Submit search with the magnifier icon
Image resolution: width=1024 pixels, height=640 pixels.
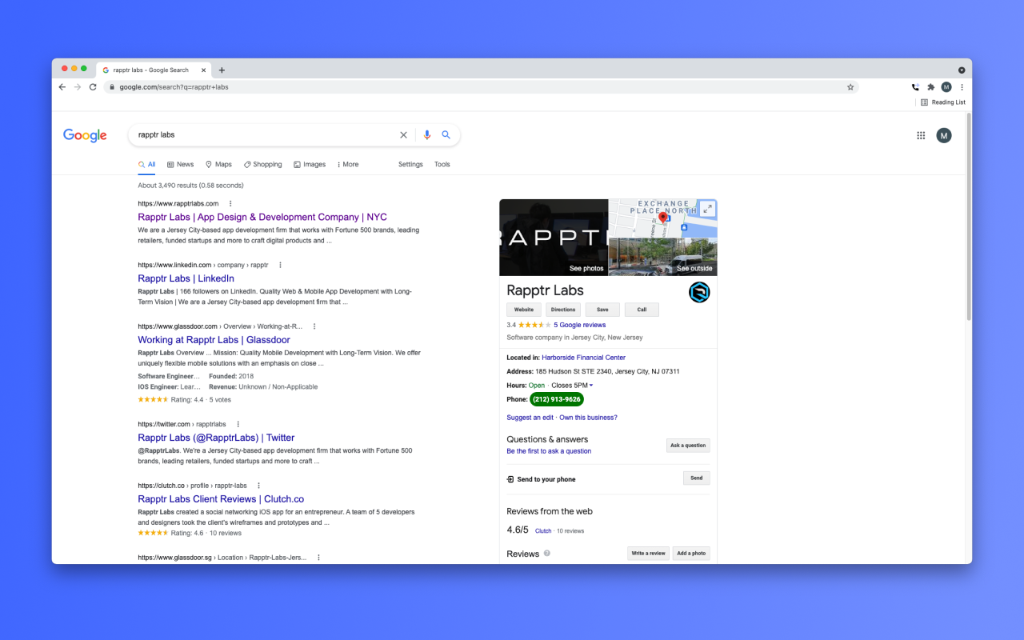click(x=446, y=135)
